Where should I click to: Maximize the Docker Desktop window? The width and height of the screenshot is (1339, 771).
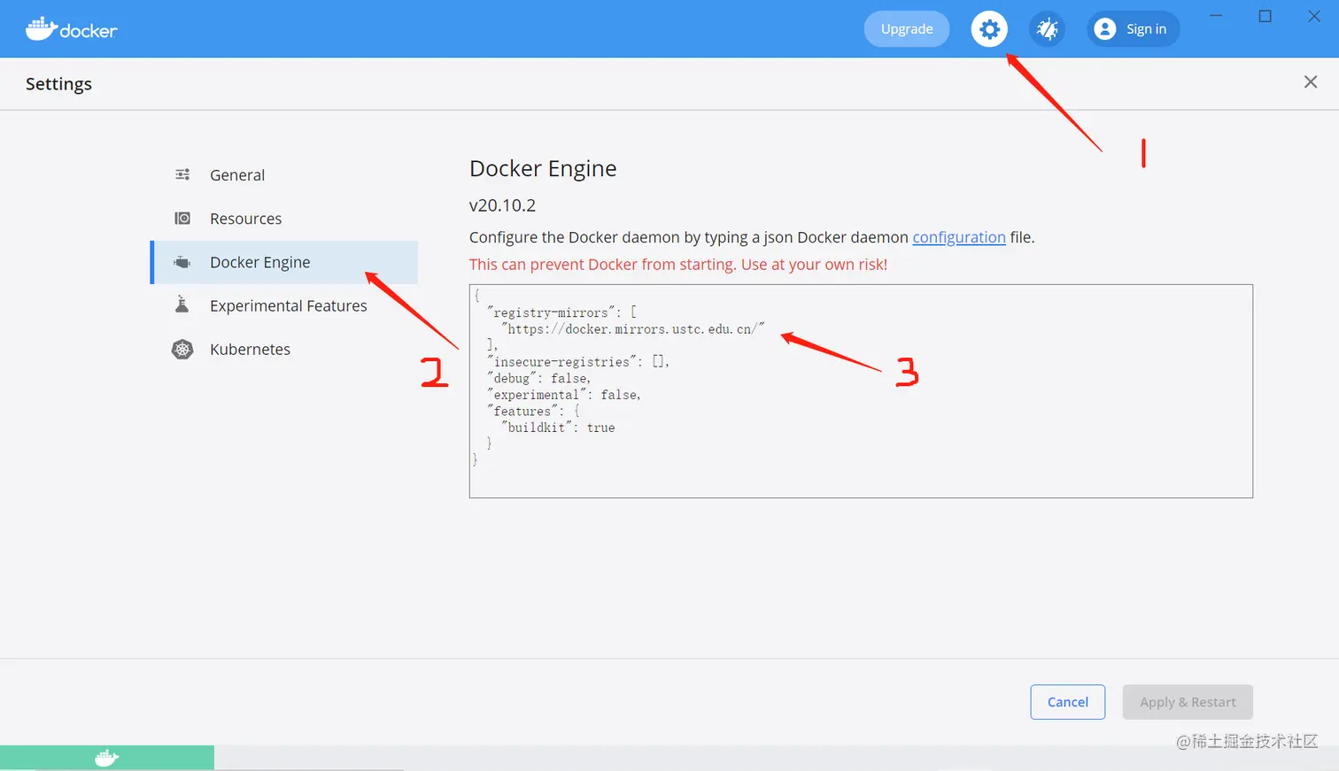click(1265, 16)
